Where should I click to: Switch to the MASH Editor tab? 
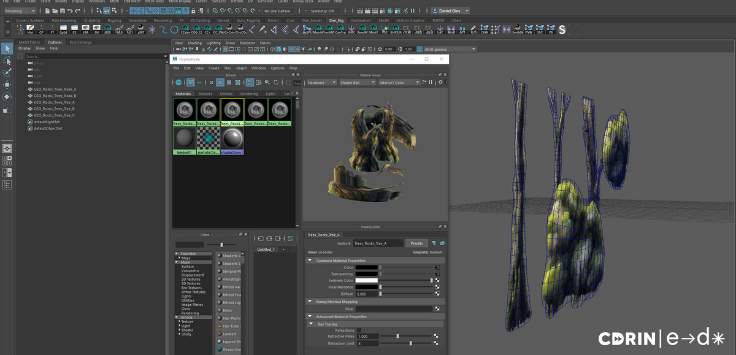click(x=29, y=42)
